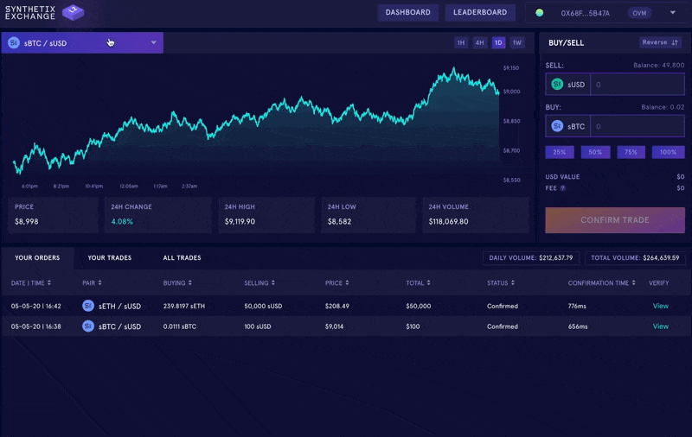Viewport: 692px width, 437px height.
Task: Click the 24H High $9,119.90 value
Action: (240, 222)
